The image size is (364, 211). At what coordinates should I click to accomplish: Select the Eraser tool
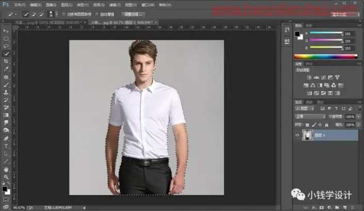click(x=6, y=108)
